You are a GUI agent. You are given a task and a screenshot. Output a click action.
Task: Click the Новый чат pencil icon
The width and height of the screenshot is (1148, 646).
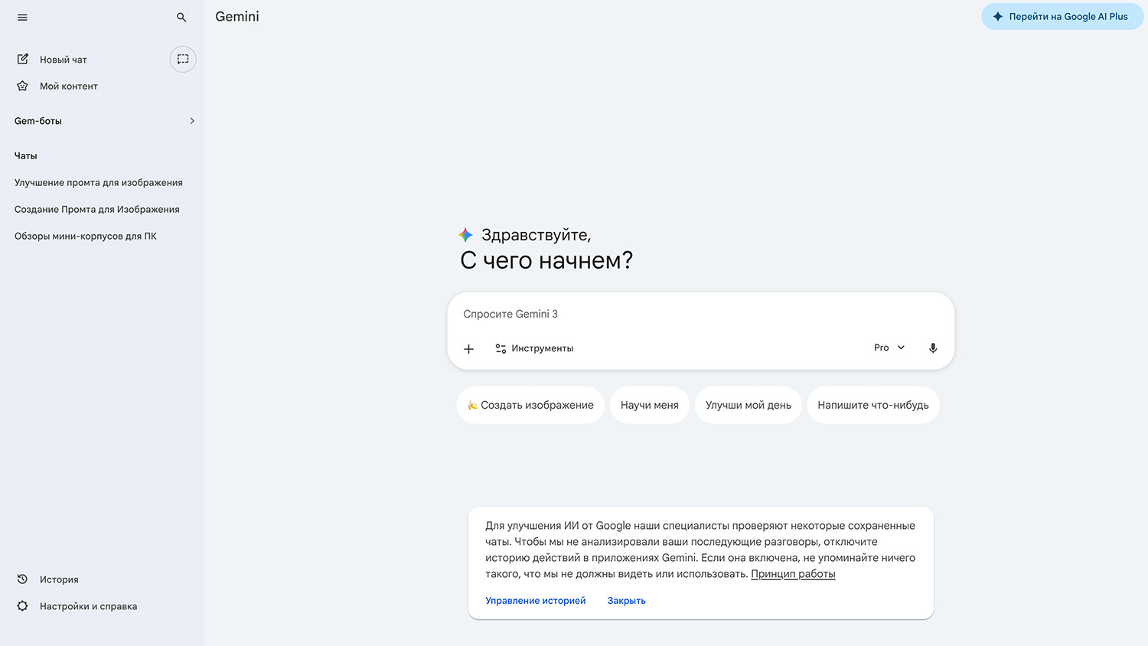[x=23, y=59]
